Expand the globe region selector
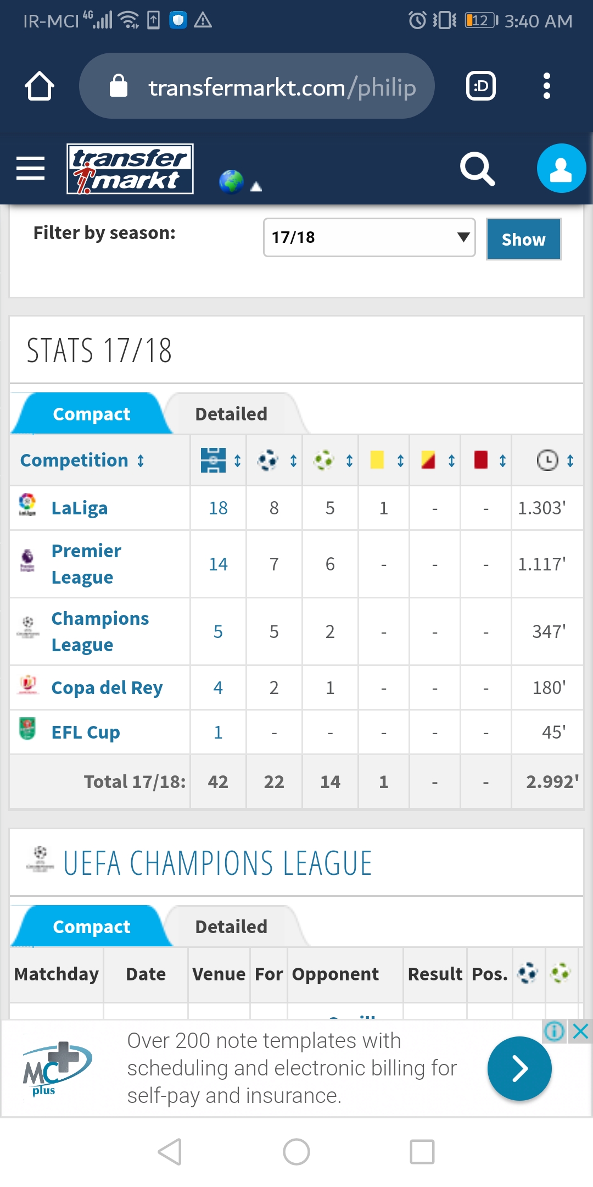 tap(240, 182)
